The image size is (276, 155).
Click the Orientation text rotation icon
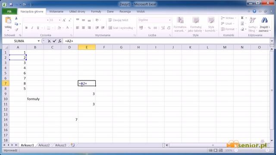97,20
